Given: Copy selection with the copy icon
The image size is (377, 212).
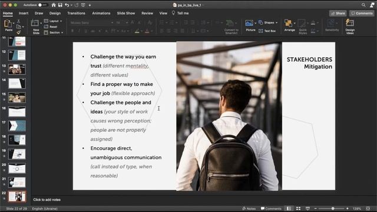Looking at the screenshot, I should click(x=18, y=26).
